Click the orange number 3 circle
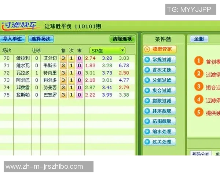 tap(199, 87)
